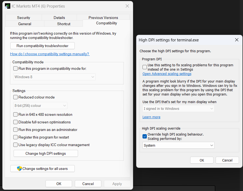This screenshot has height=191, width=243.
Task: Confirm Properties window with OK
Action: coord(59,184)
